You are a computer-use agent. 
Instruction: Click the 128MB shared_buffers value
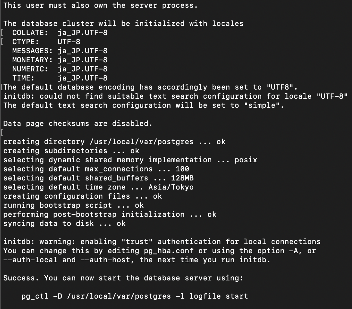pyautogui.click(x=182, y=178)
